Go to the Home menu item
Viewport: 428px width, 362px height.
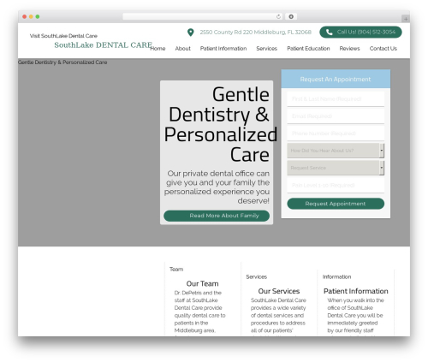coord(158,49)
